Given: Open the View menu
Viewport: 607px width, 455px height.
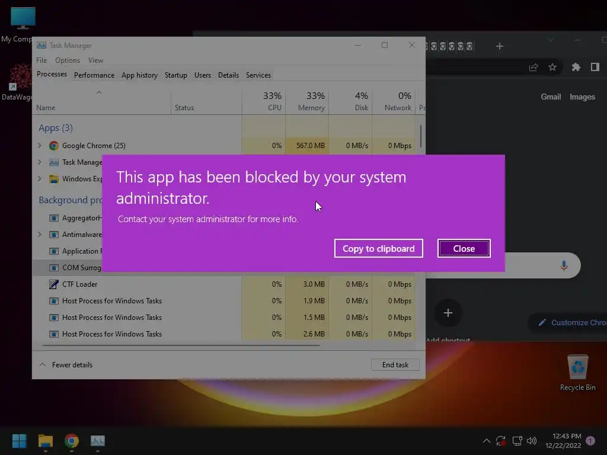Looking at the screenshot, I should click(95, 60).
